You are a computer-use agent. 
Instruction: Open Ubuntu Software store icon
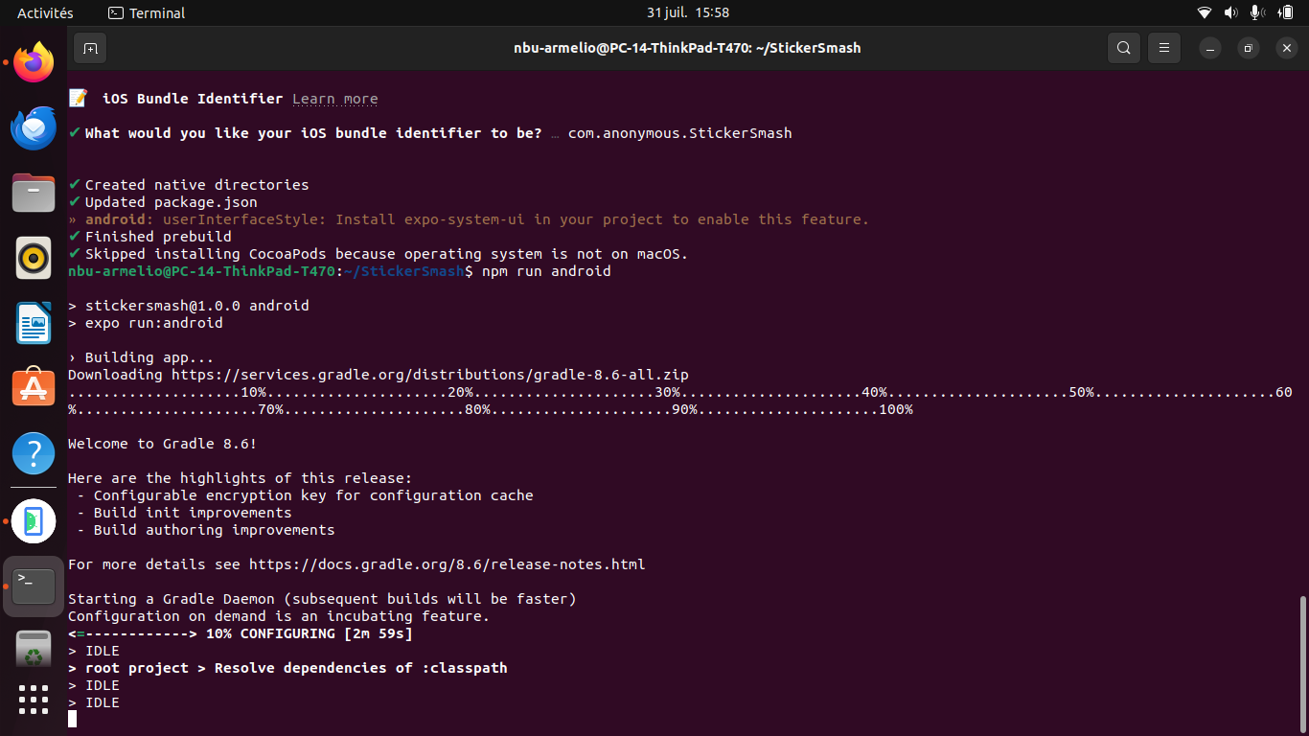[34, 389]
